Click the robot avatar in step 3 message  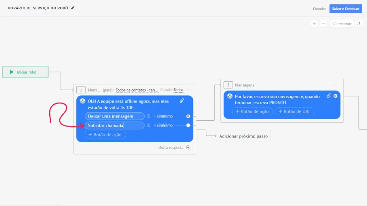pyautogui.click(x=230, y=96)
